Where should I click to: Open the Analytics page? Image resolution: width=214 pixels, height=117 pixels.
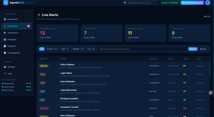[x=17, y=46]
